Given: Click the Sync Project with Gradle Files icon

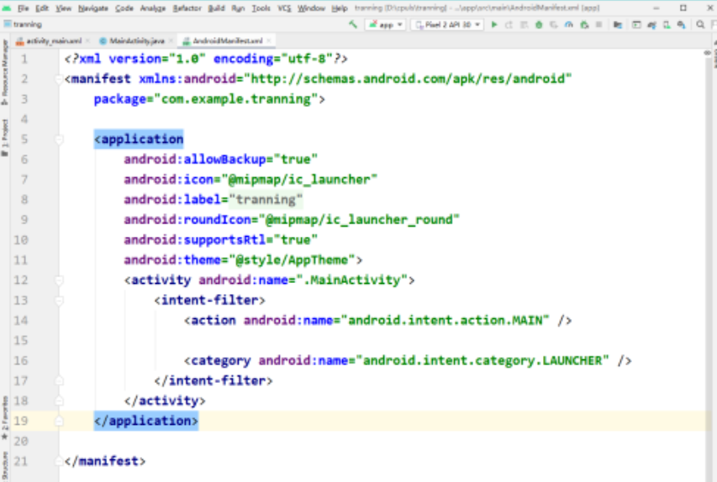Looking at the screenshot, I should (651, 24).
